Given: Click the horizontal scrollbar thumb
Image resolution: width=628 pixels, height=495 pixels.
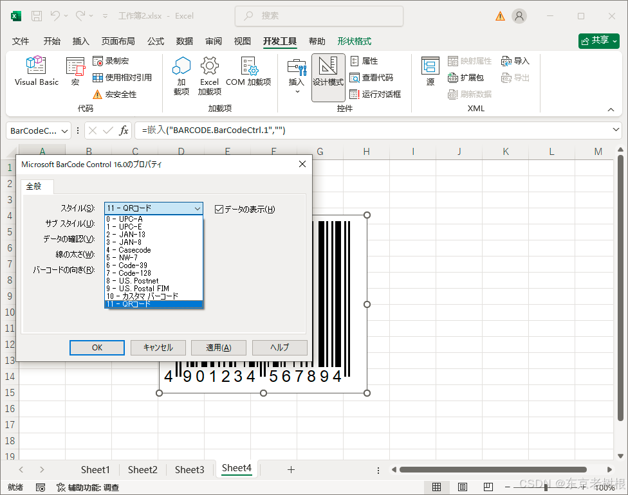Looking at the screenshot, I should pos(493,469).
